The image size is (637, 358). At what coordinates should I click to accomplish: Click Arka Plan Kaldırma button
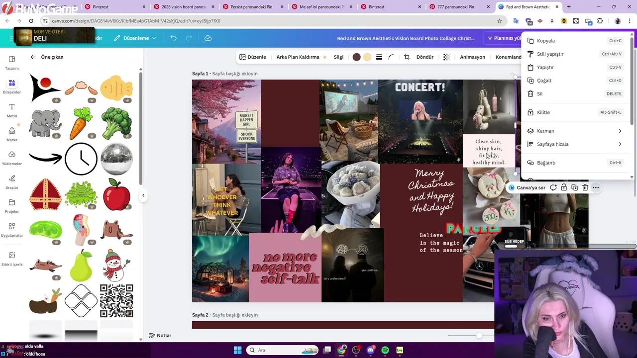pos(302,57)
